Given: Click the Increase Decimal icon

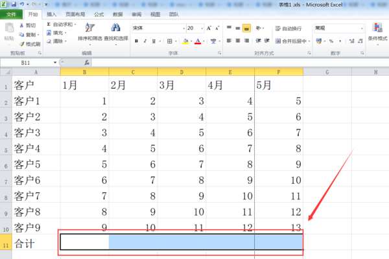Looking at the screenshot, I should (351, 41).
